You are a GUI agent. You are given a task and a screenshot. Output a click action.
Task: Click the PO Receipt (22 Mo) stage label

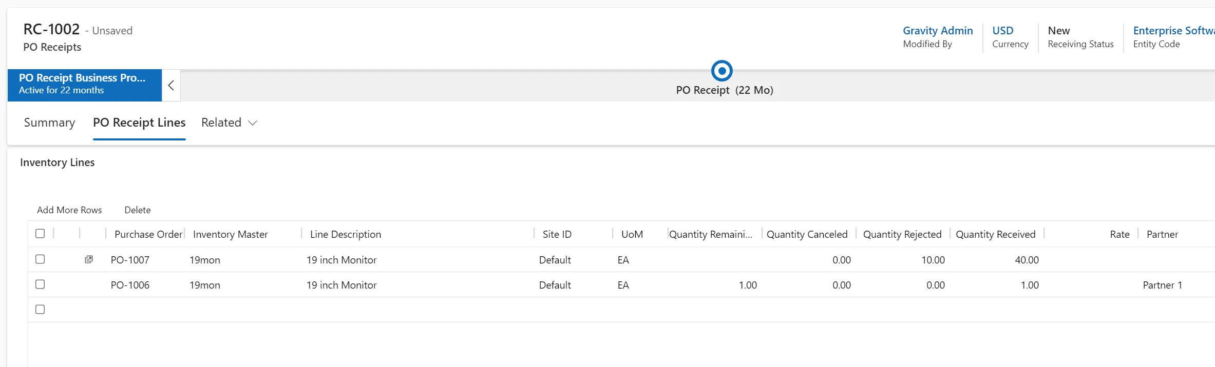click(725, 90)
